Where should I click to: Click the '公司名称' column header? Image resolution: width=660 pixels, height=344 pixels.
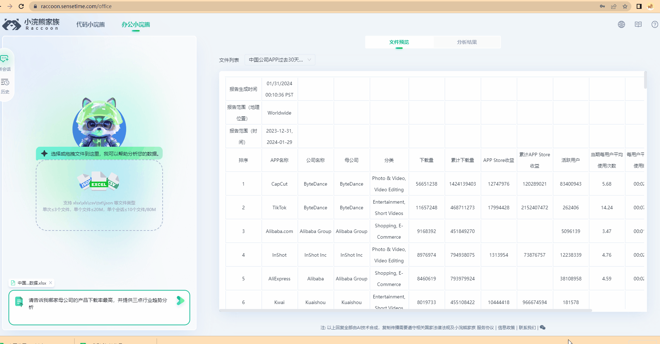[x=315, y=160]
